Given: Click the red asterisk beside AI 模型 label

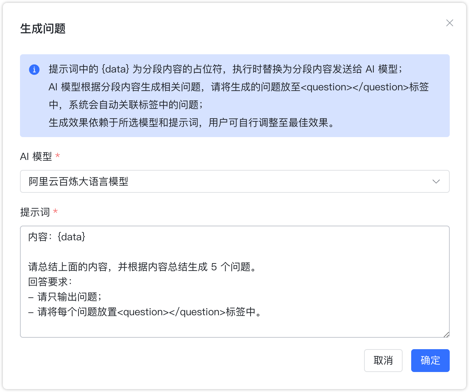Looking at the screenshot, I should tap(58, 156).
